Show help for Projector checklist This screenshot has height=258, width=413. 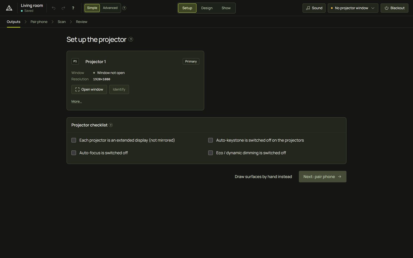(x=111, y=125)
